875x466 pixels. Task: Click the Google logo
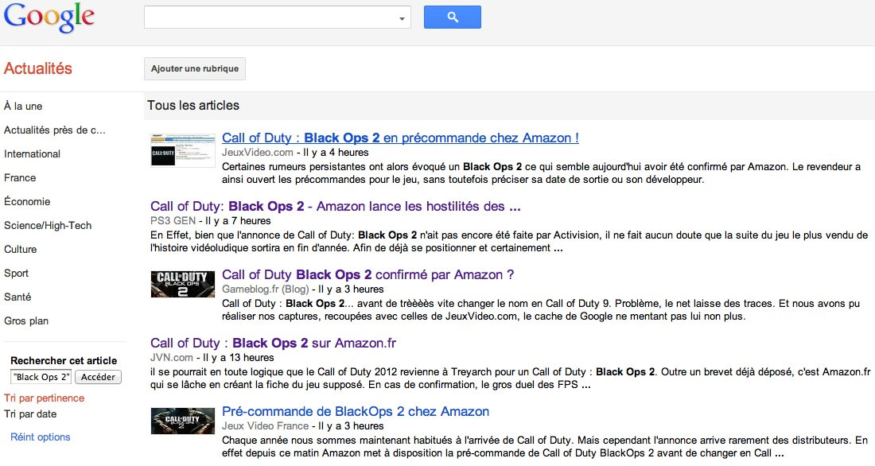[x=49, y=17]
